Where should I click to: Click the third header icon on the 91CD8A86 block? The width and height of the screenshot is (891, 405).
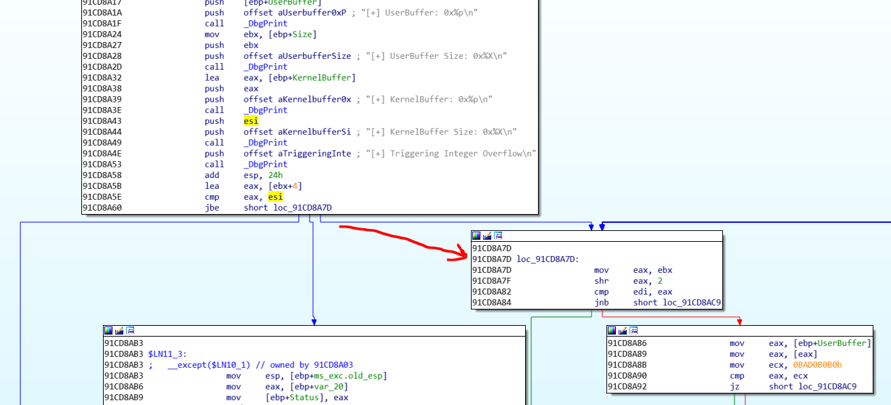click(x=634, y=331)
